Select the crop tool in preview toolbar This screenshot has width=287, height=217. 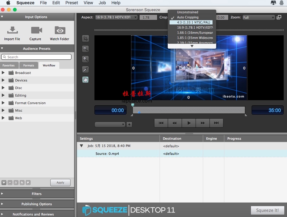point(85,39)
